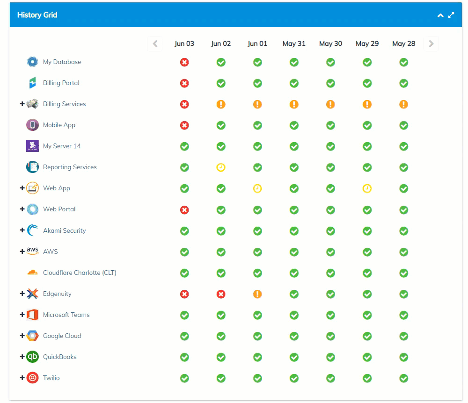Go to older dates with right arrow
The height and width of the screenshot is (403, 468).
431,44
